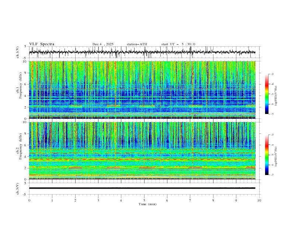Click the "9" tick on the time axis
This screenshot has height=225, width=292.
(x=236, y=200)
